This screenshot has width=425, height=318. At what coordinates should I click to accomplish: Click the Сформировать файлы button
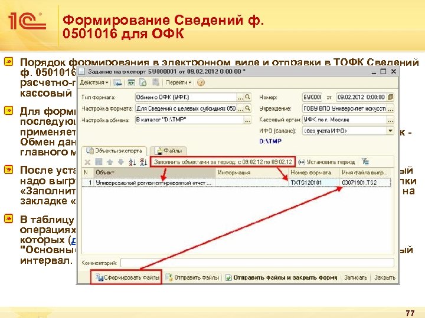[x=126, y=277]
